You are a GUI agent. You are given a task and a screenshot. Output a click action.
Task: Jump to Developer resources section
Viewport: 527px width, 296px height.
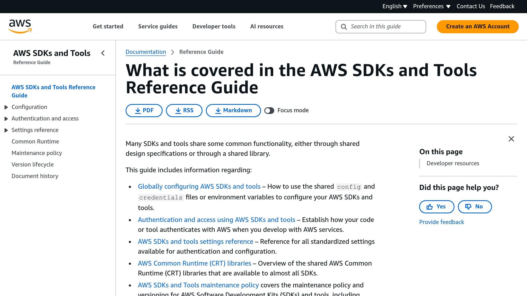coord(453,163)
